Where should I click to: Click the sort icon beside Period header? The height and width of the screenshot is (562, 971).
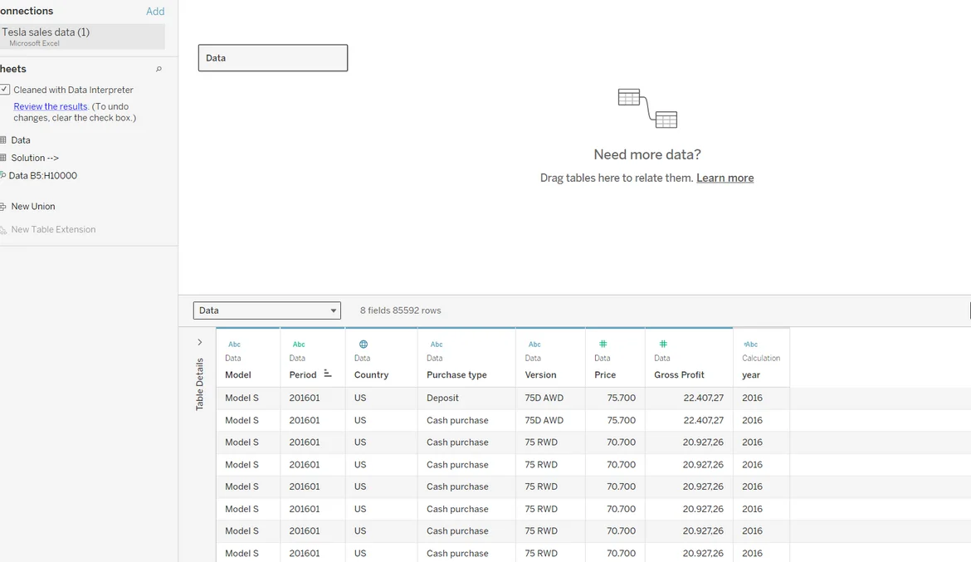(x=328, y=374)
